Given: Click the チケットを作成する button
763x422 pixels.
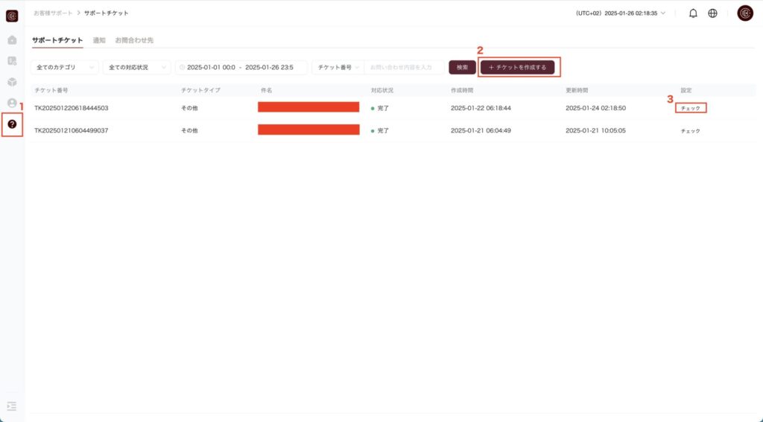Looking at the screenshot, I should 517,68.
